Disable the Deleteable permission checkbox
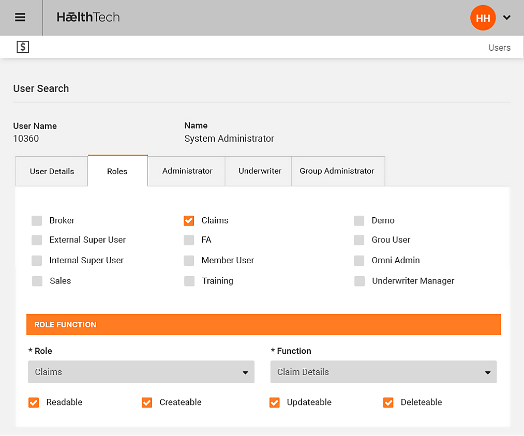524x436 pixels. coord(388,402)
